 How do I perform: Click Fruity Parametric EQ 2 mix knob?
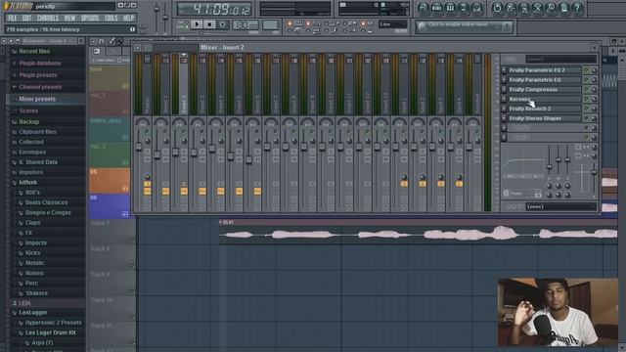pyautogui.click(x=594, y=70)
